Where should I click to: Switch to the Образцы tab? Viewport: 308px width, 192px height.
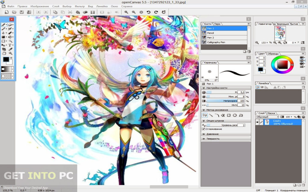(273, 54)
